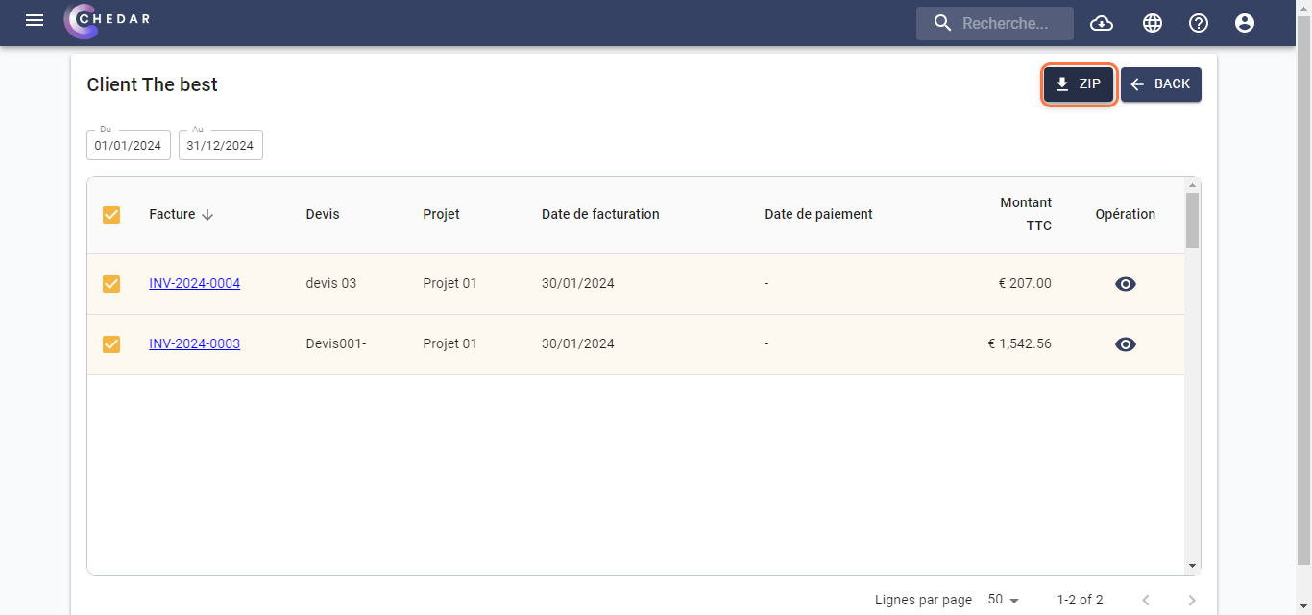The image size is (1312, 615).
Task: Download invoices with the ZIP button
Action: 1079,84
